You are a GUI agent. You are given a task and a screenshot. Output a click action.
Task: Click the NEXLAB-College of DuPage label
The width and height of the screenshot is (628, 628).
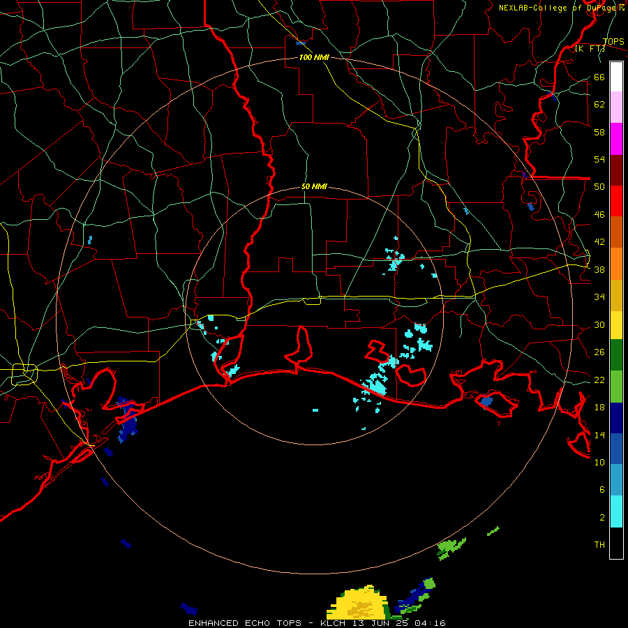tap(561, 8)
